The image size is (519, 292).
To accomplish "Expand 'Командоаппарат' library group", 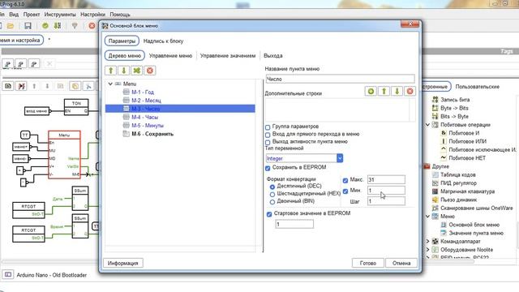I will (x=427, y=242).
